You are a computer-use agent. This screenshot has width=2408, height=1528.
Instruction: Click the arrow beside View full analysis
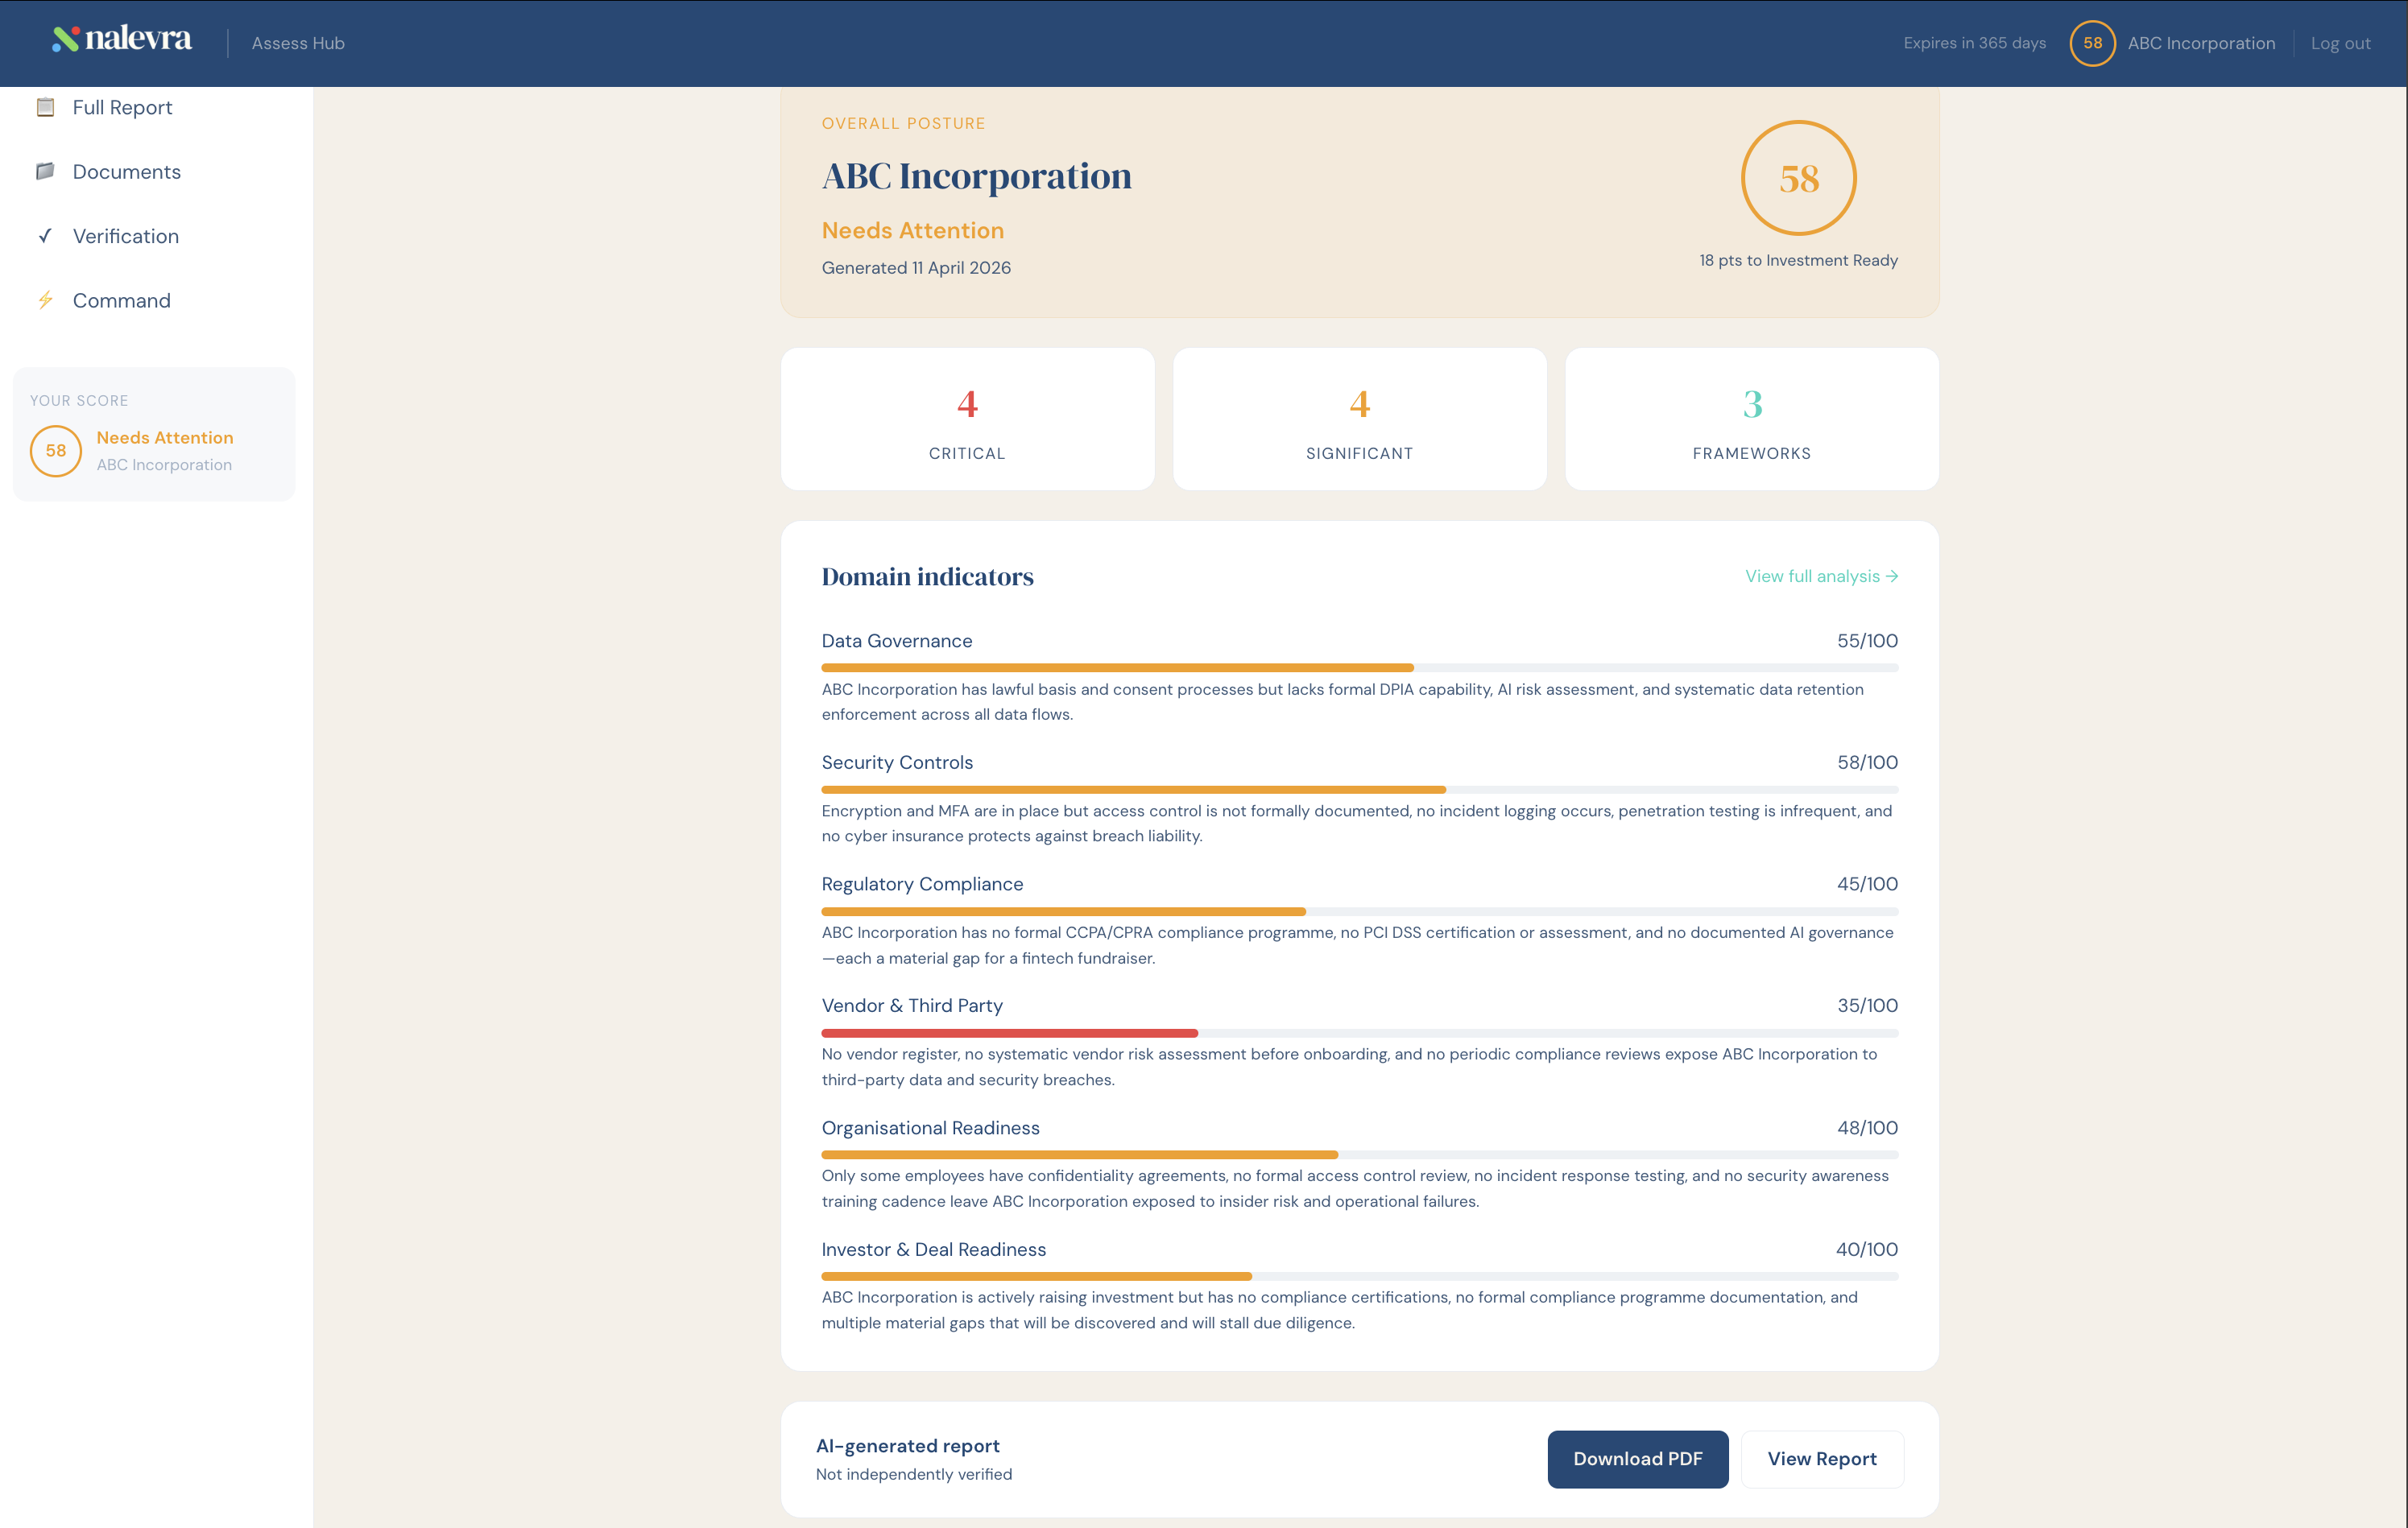(x=1891, y=576)
